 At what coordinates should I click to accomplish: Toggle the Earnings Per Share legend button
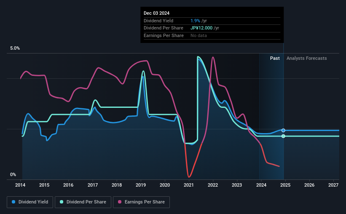click(x=141, y=202)
